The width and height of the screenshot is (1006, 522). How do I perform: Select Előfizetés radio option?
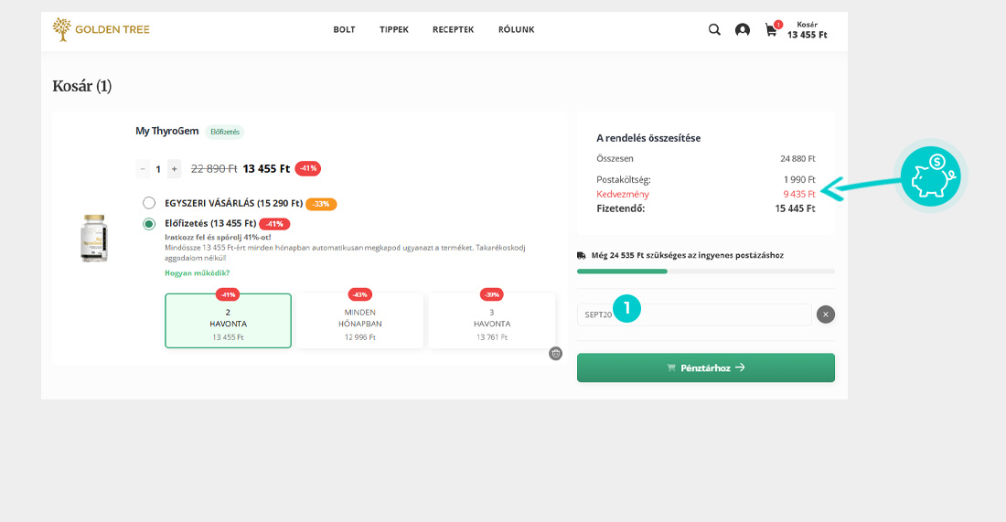(x=149, y=224)
